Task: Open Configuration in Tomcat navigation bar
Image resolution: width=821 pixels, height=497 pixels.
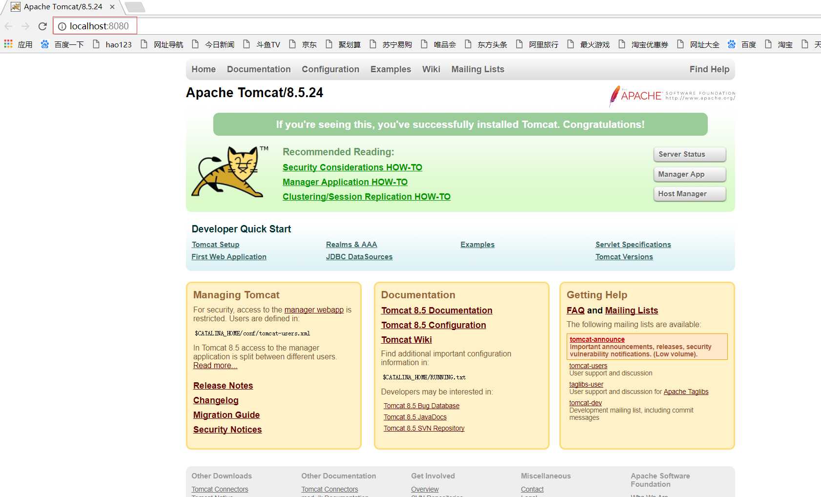Action: pyautogui.click(x=330, y=69)
